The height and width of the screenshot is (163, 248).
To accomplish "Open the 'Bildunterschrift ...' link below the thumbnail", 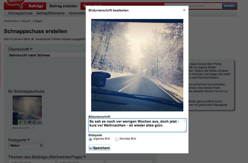I will [23, 128].
